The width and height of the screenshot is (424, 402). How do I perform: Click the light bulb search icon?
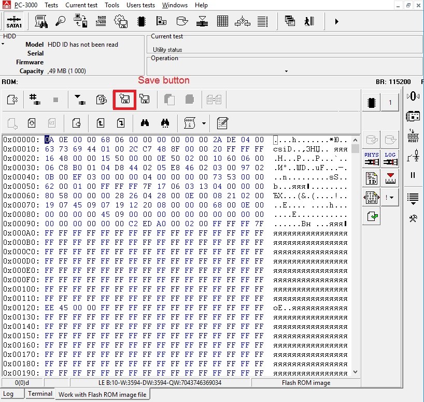click(60, 21)
